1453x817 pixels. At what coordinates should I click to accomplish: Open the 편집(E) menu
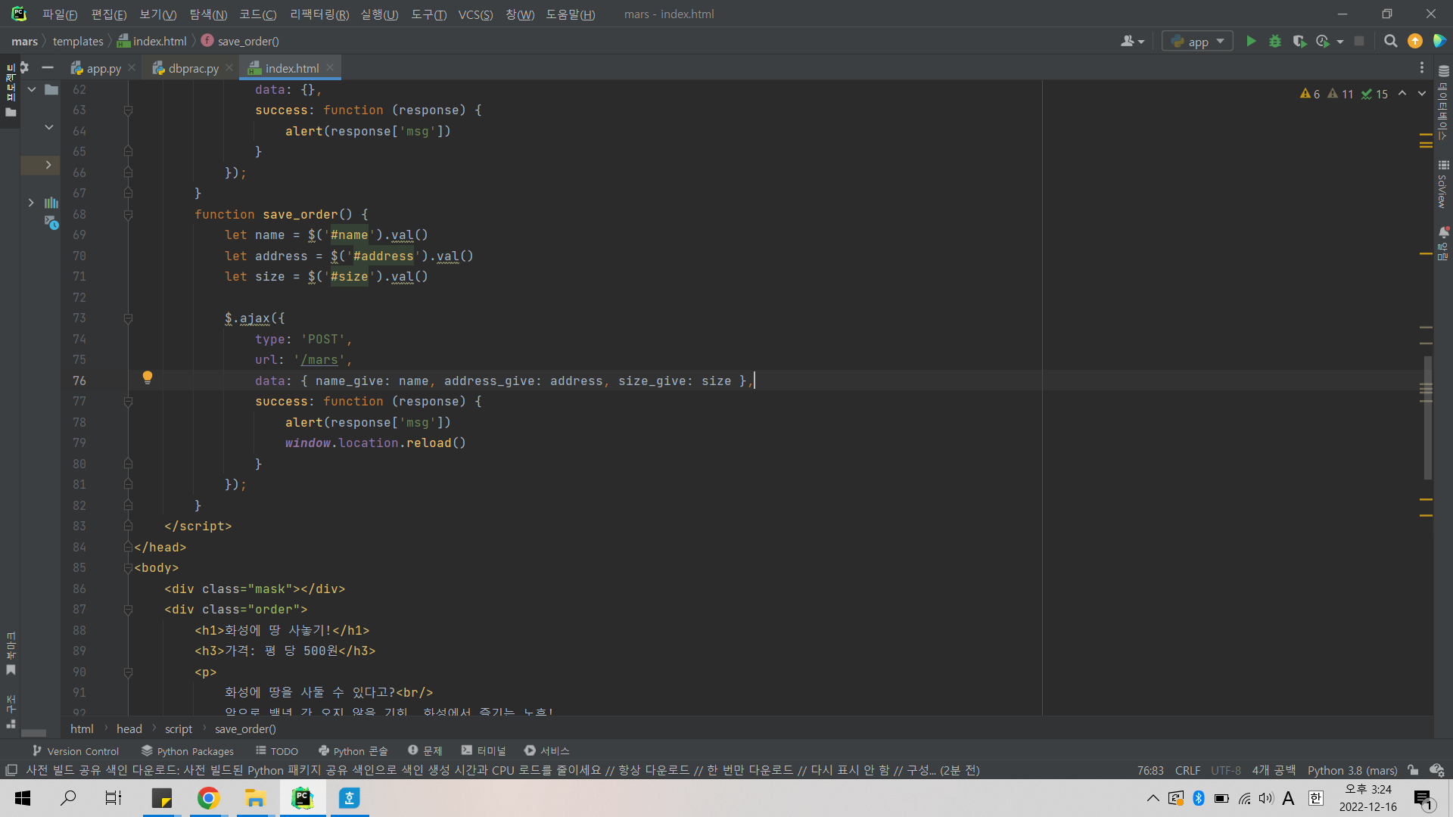109,14
